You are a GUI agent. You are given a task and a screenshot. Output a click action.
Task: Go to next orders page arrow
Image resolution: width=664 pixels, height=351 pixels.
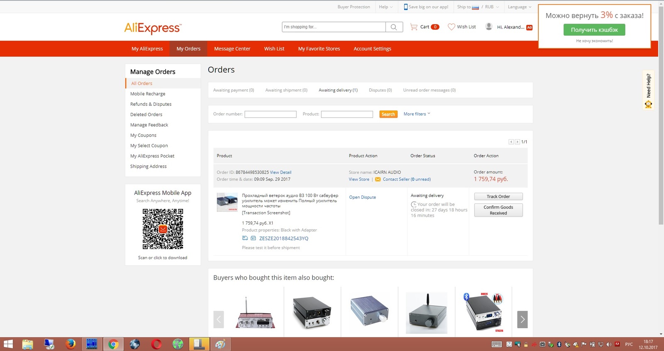(x=517, y=142)
